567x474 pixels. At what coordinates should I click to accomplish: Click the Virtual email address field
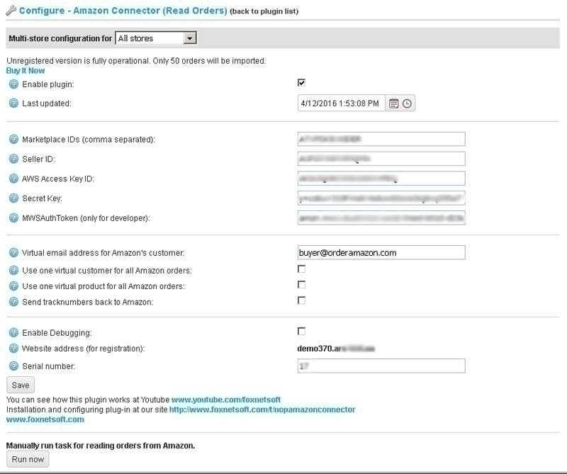point(381,252)
